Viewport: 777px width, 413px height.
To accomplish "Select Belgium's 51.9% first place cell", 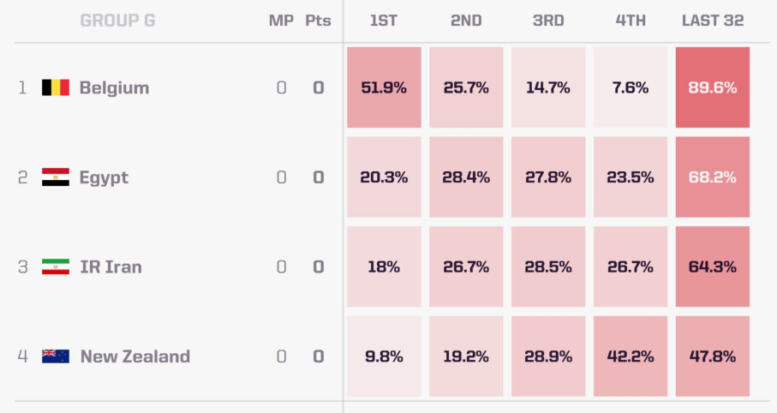I will pos(384,87).
